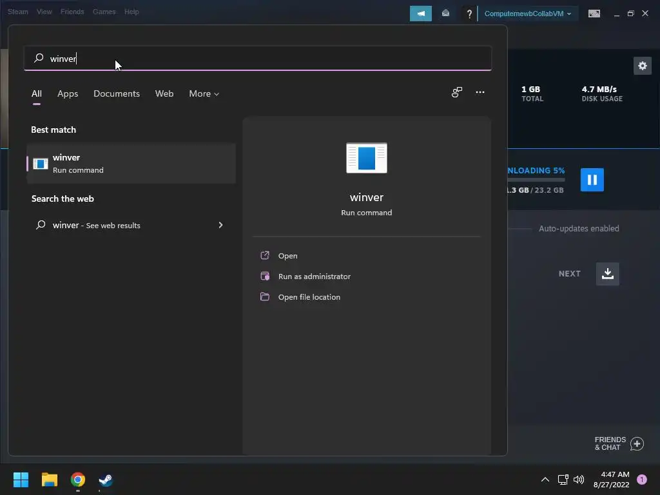Open Friends & Chat plus icon

coord(637,443)
